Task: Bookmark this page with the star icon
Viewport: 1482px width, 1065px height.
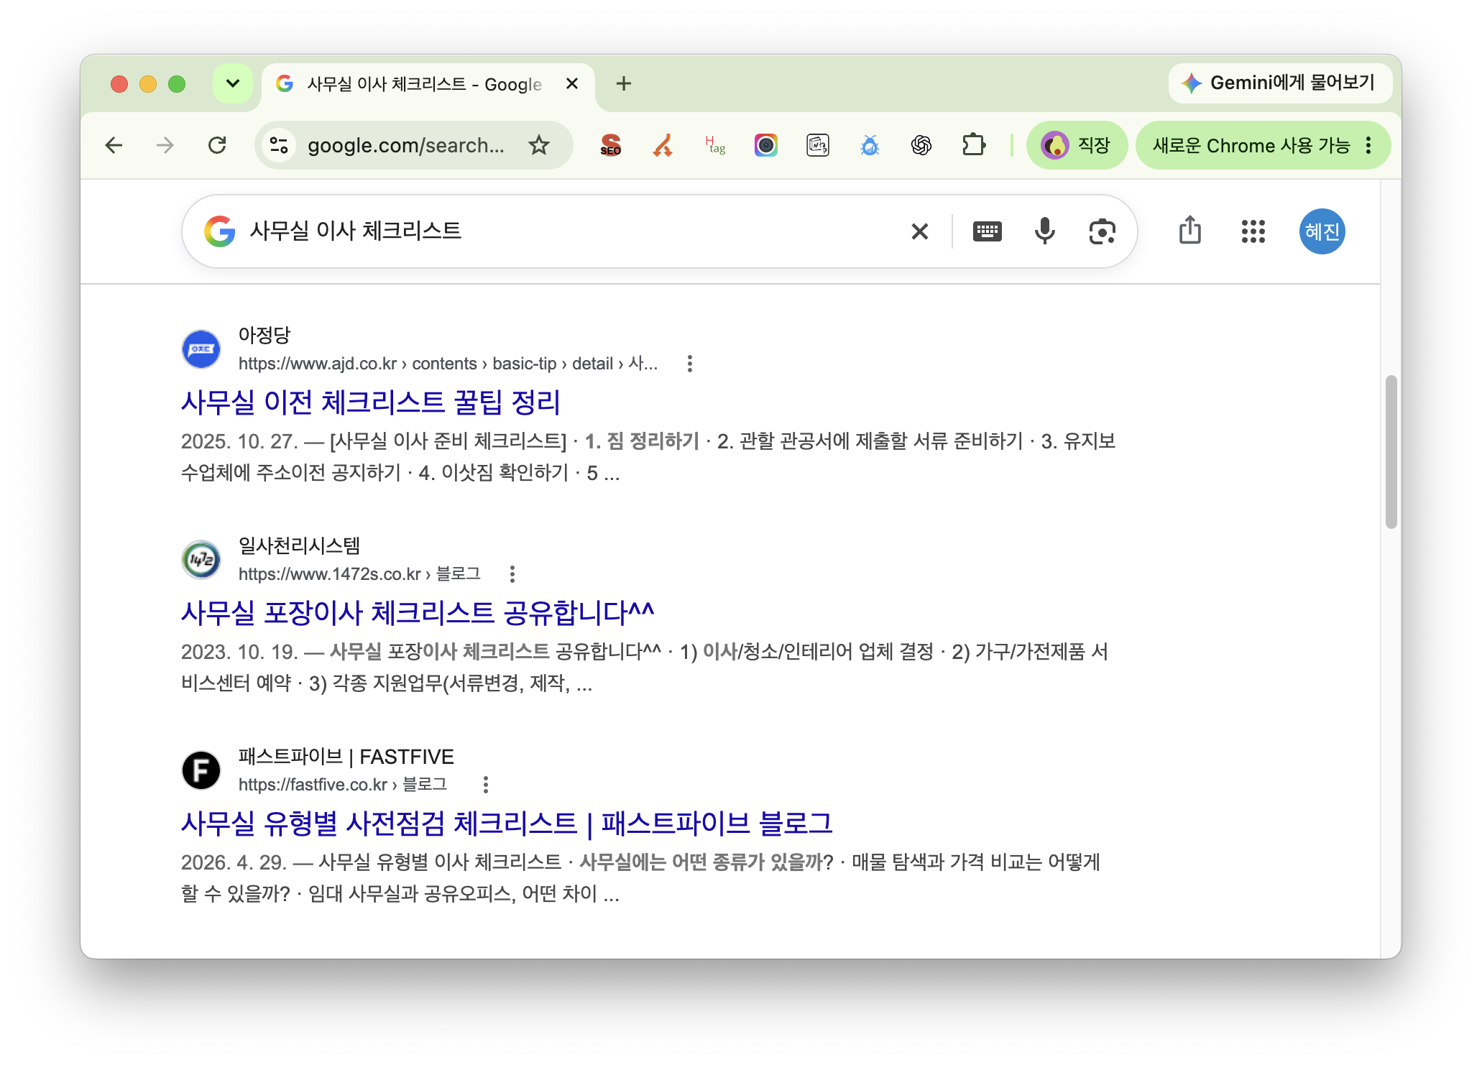Action: 539,145
